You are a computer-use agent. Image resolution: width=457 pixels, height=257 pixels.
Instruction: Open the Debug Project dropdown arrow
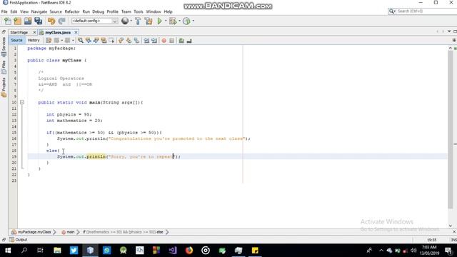pyautogui.click(x=179, y=21)
